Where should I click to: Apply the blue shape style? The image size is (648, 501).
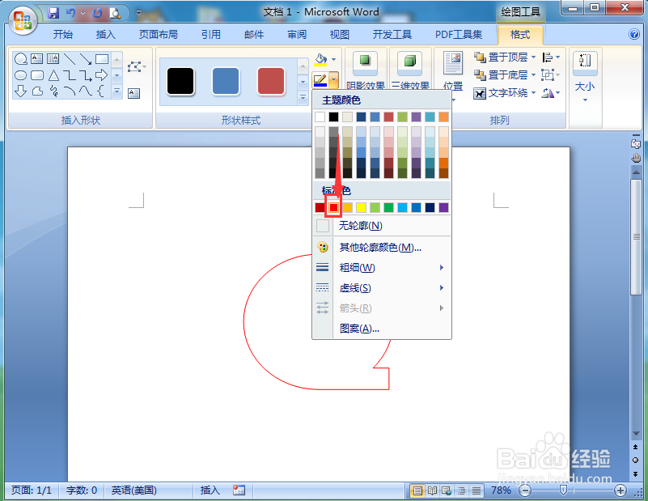(x=226, y=82)
